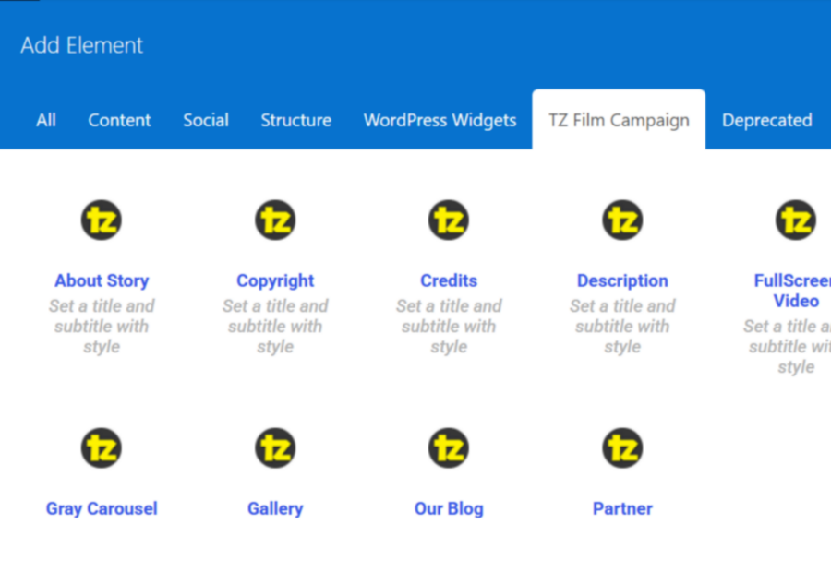Image resolution: width=831 pixels, height=572 pixels.
Task: Switch to the All tab
Action: coord(46,120)
